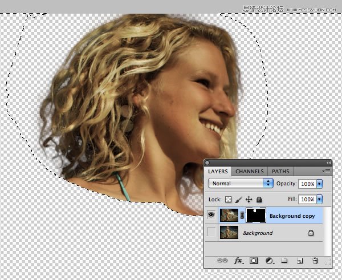The width and height of the screenshot is (342, 280).
Task: Open the Normal blend mode dropdown
Action: (x=240, y=184)
